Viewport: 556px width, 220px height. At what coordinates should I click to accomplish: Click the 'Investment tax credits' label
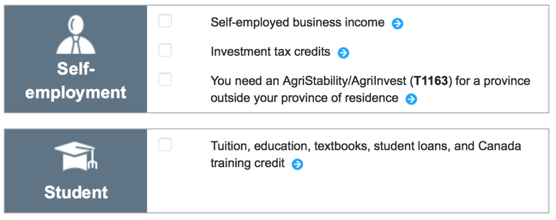coord(270,52)
